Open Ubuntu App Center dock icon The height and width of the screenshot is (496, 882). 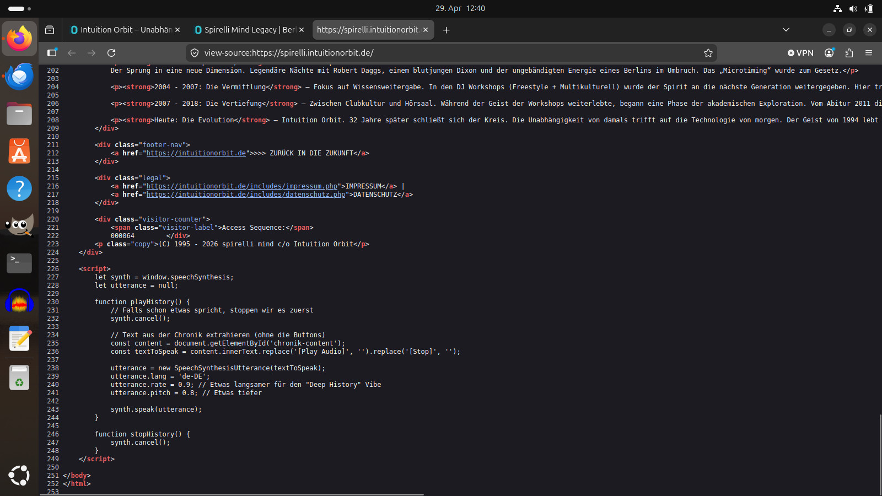pos(19,151)
